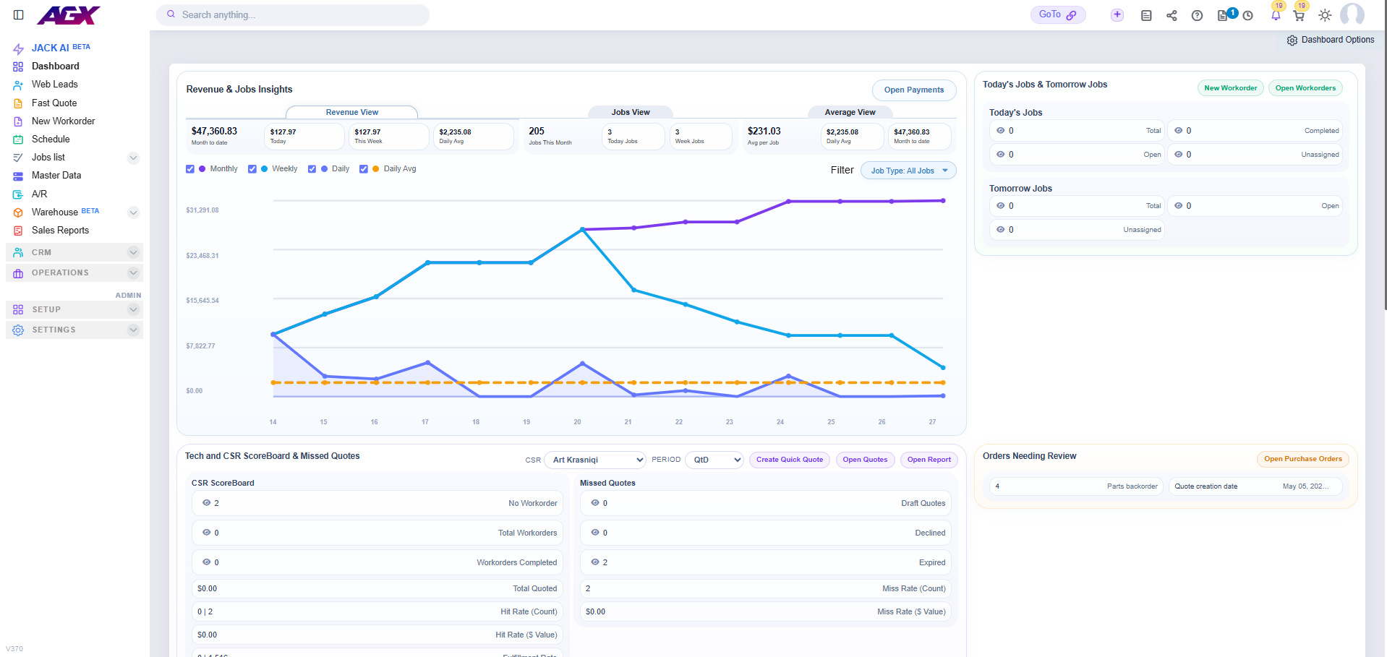Switch to the Jobs View tab
The image size is (1387, 657).
(x=630, y=112)
